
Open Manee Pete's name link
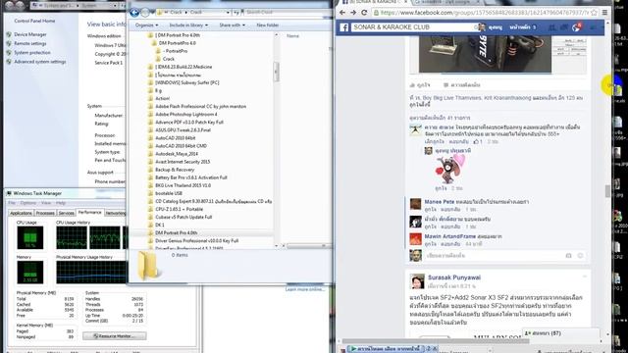point(440,202)
